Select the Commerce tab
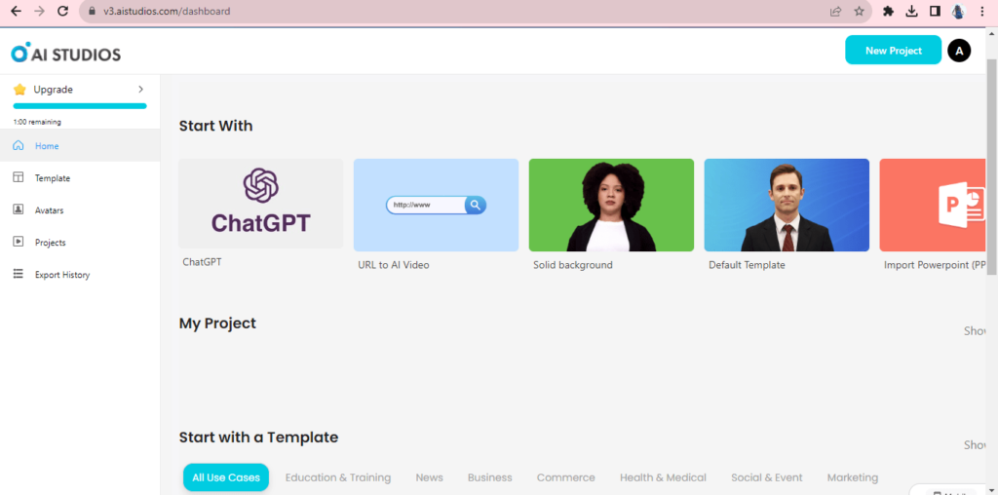The image size is (998, 495). point(566,477)
